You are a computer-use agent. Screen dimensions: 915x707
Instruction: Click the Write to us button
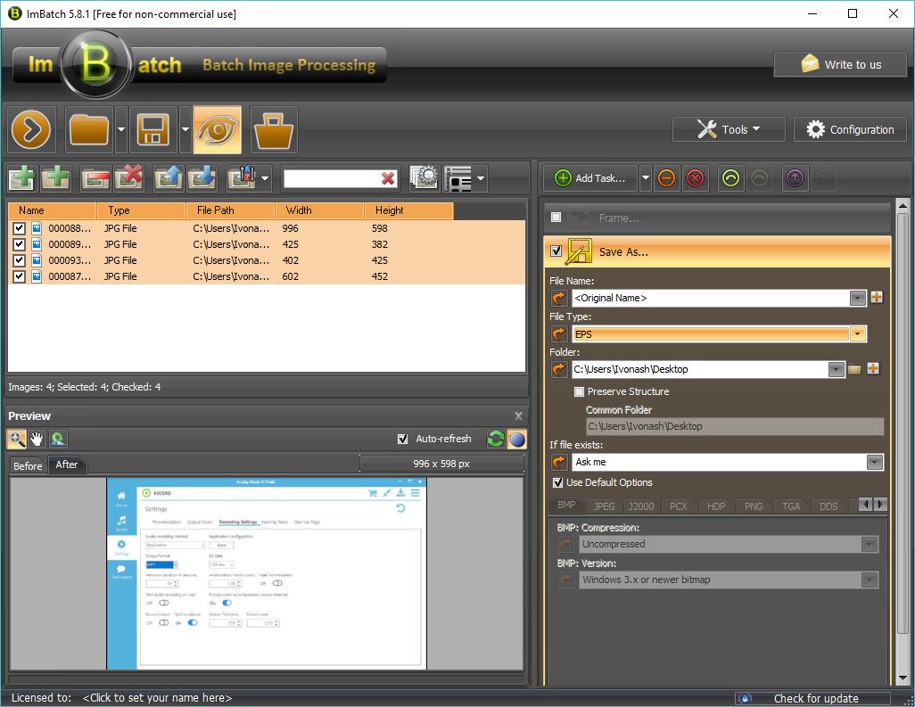click(x=841, y=64)
